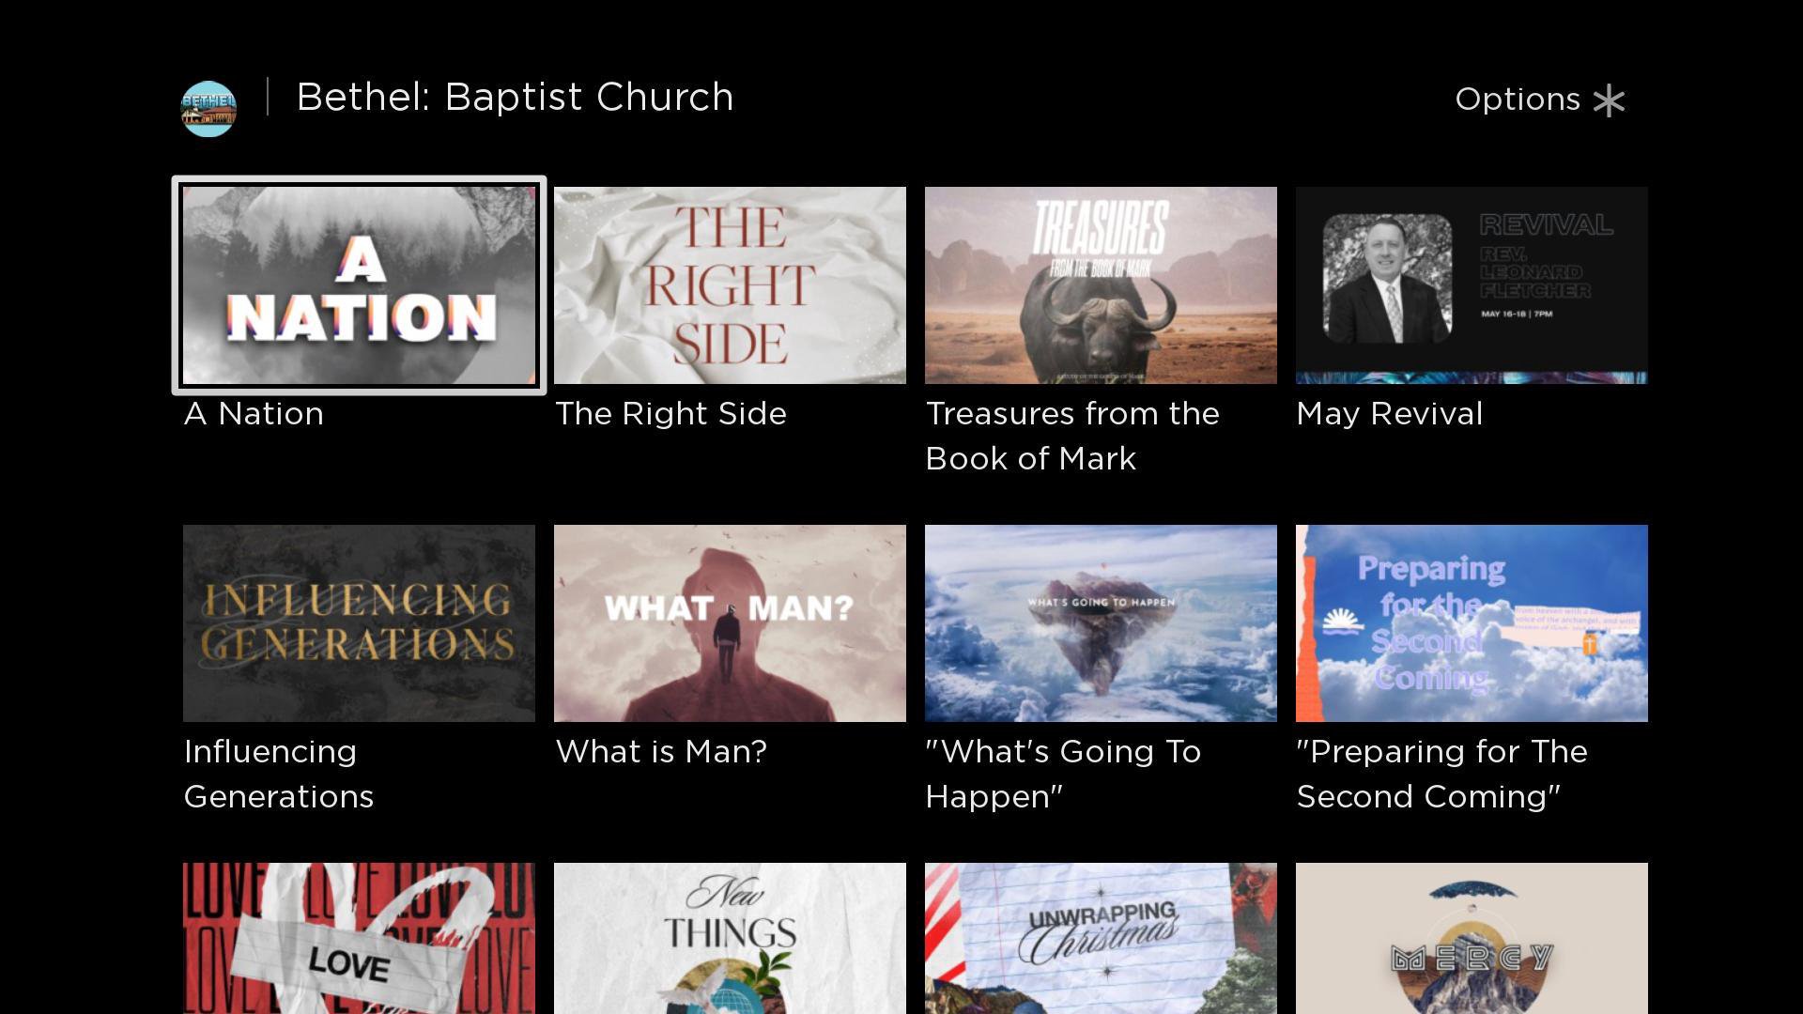Open the Options menu label

coord(1518,100)
